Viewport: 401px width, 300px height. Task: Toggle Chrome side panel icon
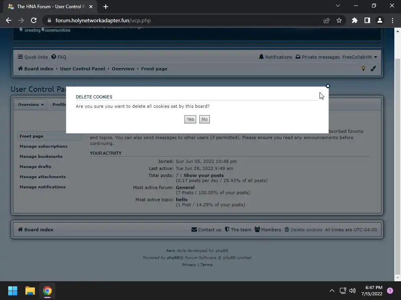pos(367,20)
